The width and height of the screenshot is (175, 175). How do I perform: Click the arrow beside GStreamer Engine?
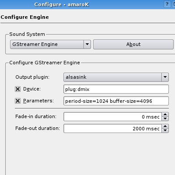tap(87, 44)
